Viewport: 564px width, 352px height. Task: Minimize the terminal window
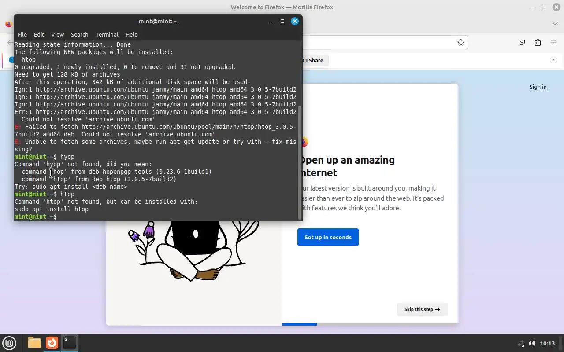pos(270,21)
